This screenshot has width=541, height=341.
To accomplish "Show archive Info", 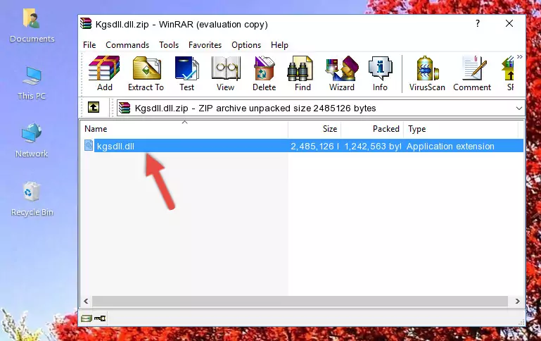I will pyautogui.click(x=380, y=73).
